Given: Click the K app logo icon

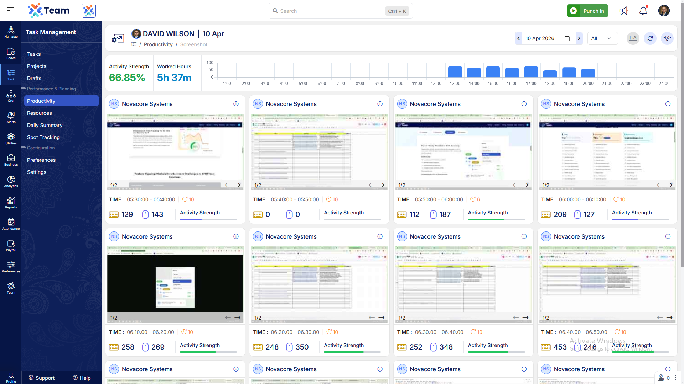Looking at the screenshot, I should [x=89, y=11].
